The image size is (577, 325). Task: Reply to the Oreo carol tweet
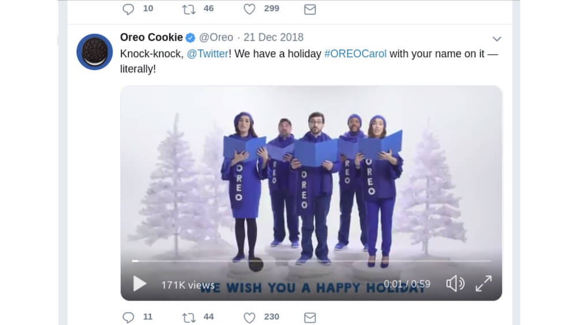[x=129, y=317]
